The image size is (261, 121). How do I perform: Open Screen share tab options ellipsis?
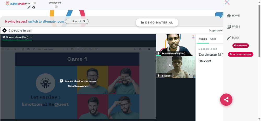coord(31,37)
